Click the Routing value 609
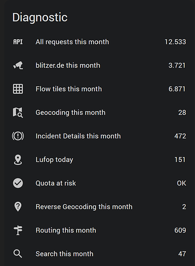 pyautogui.click(x=180, y=230)
